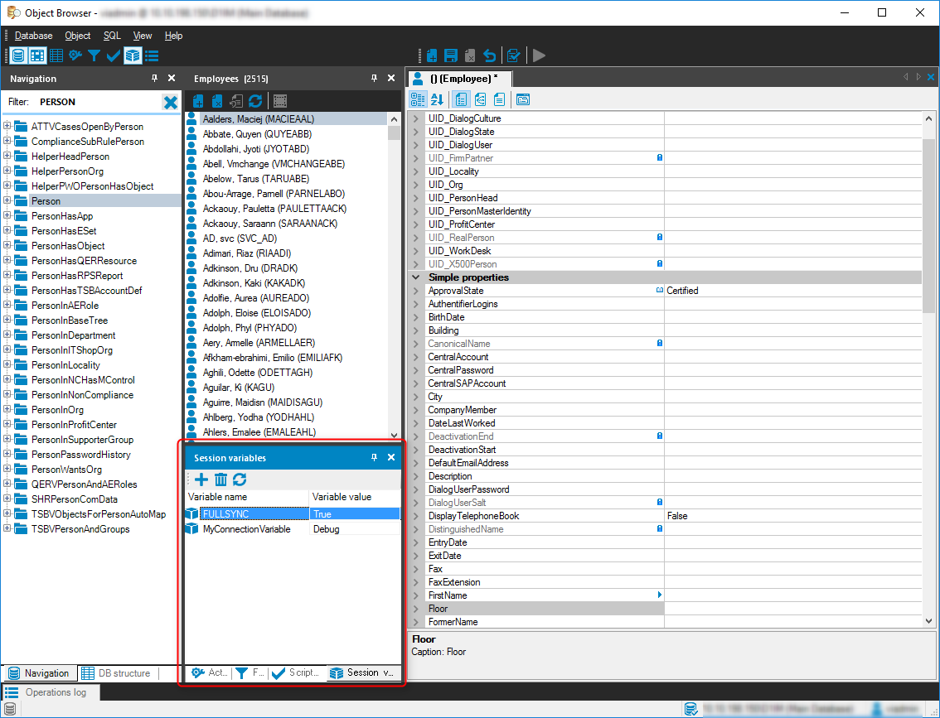Switch to the Actions tab with gear icon
The image size is (940, 718).
(211, 672)
